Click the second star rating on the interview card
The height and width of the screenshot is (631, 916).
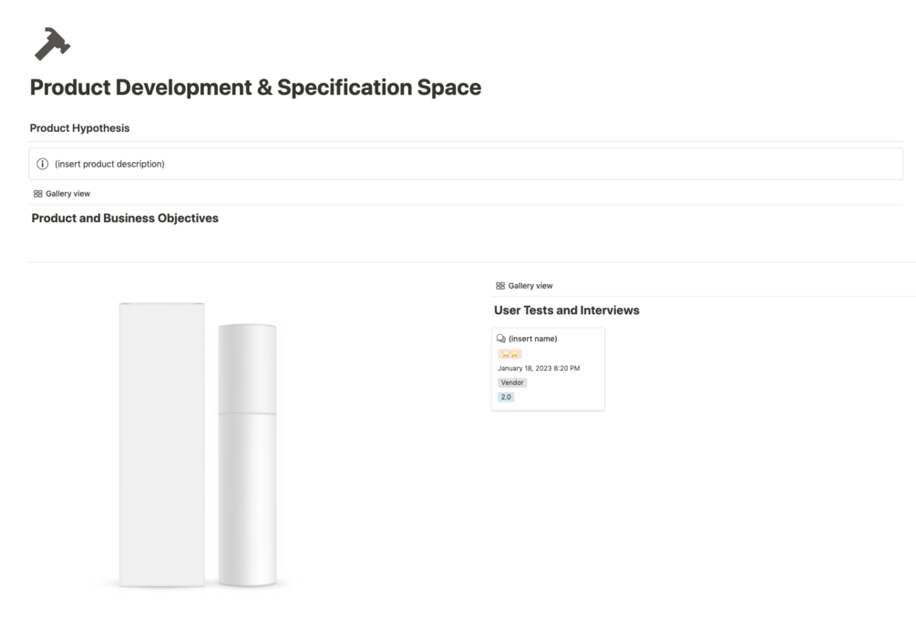tap(515, 353)
